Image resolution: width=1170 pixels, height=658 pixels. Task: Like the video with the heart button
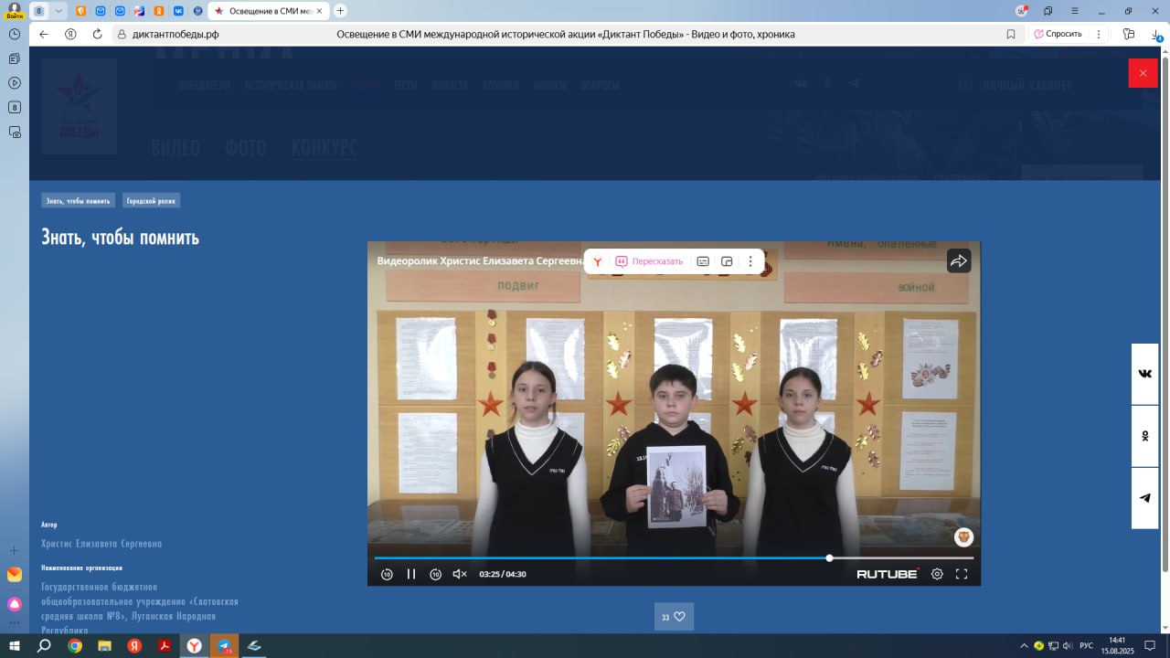coord(674,617)
